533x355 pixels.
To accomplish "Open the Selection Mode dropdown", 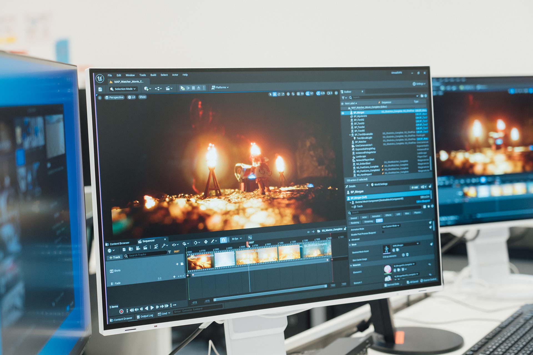I will tap(123, 89).
